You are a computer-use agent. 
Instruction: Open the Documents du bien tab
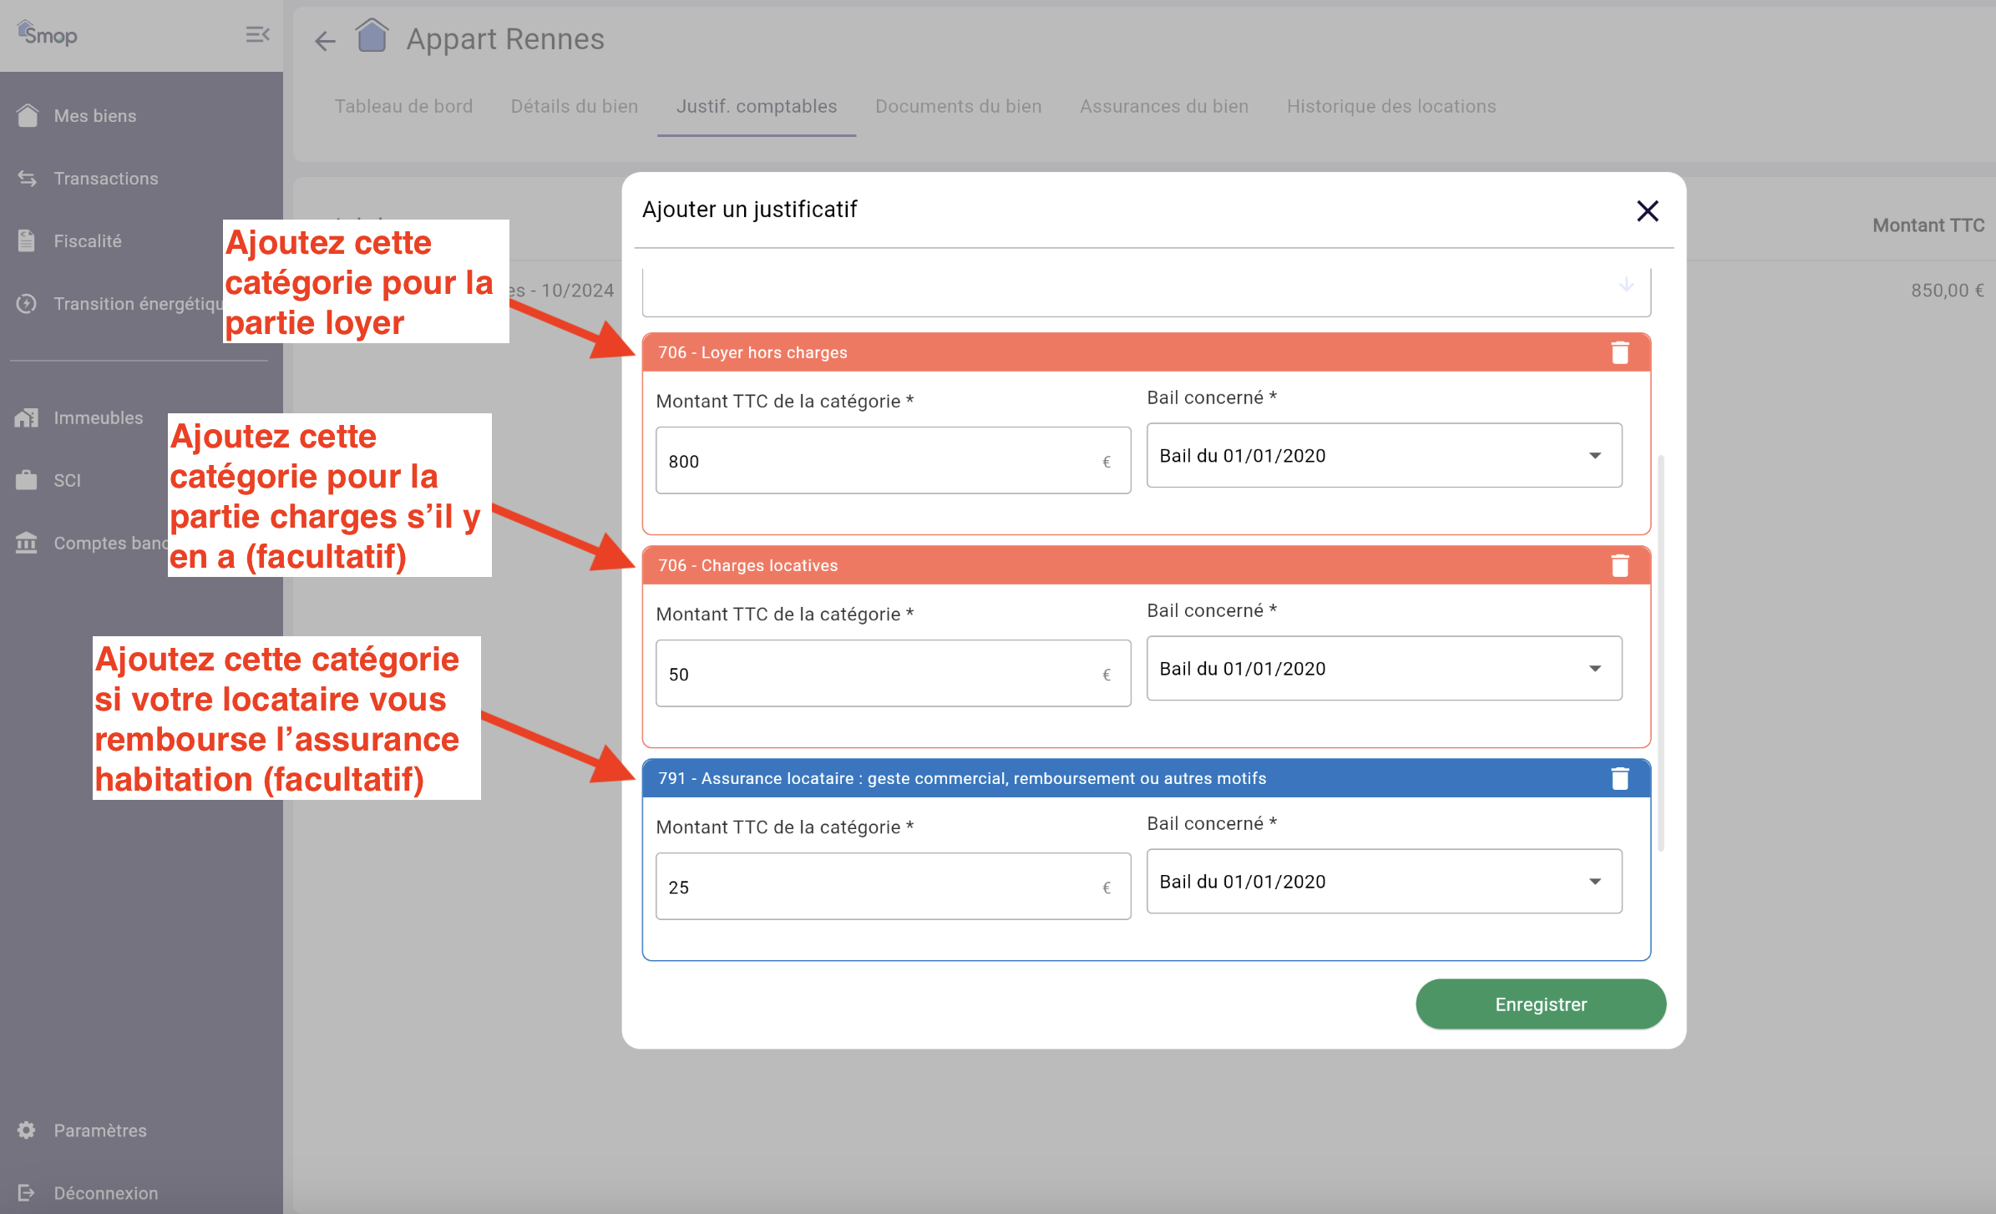(x=958, y=106)
